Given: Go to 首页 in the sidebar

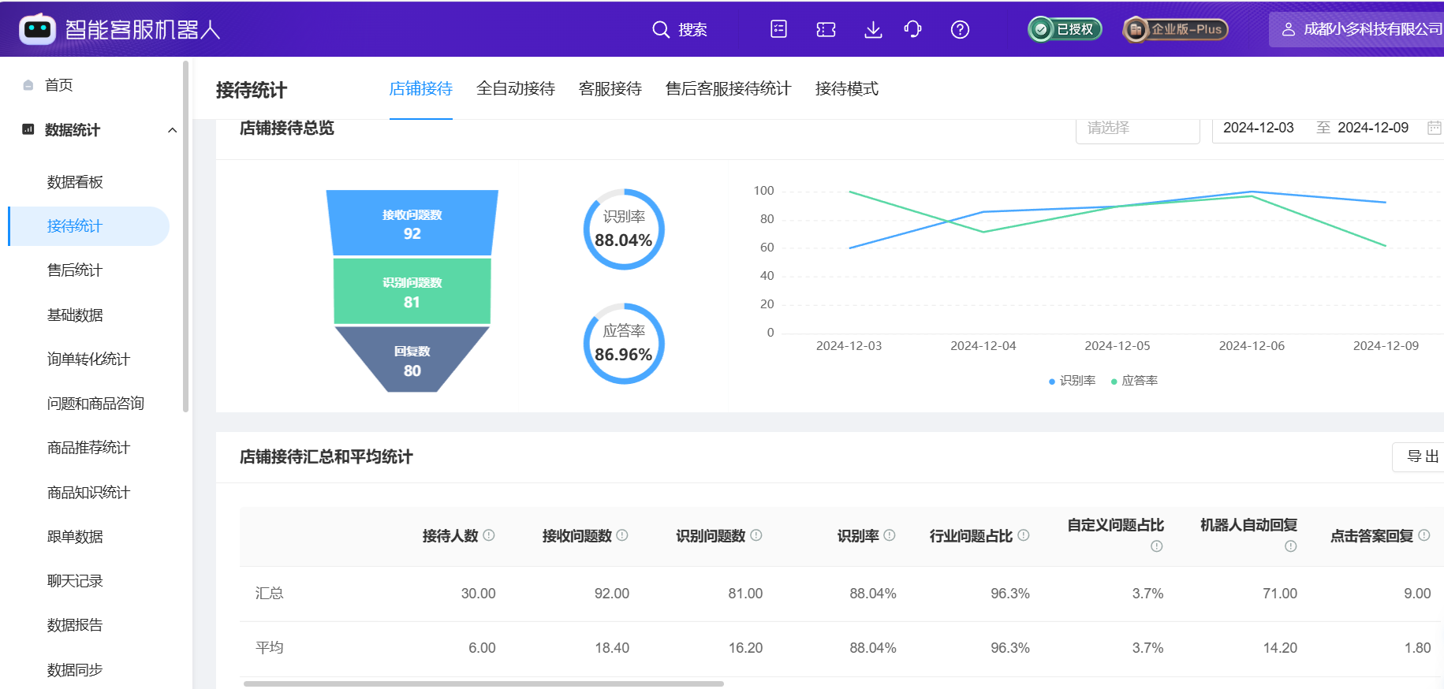Looking at the screenshot, I should [59, 85].
